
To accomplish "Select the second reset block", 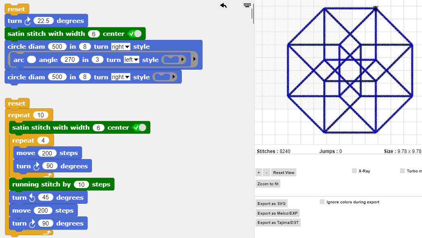I will tap(17, 103).
